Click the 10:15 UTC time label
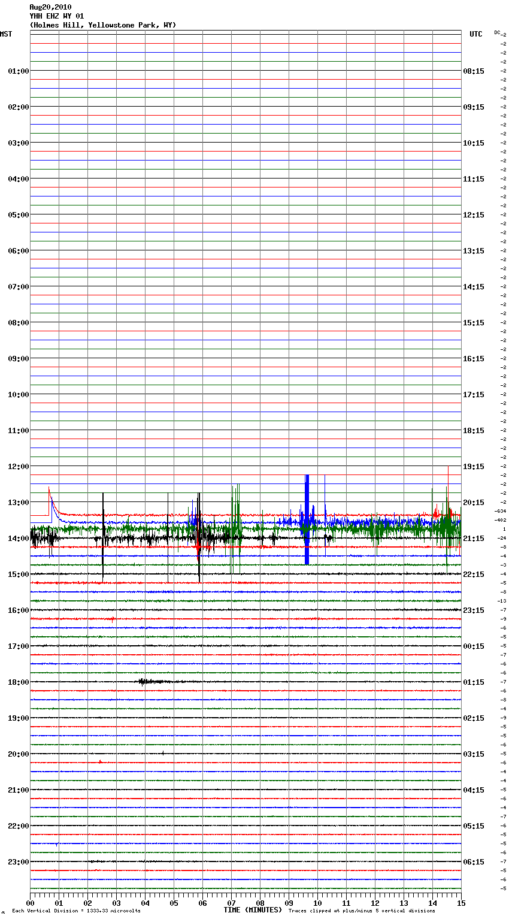The image size is (509, 919). (474, 143)
